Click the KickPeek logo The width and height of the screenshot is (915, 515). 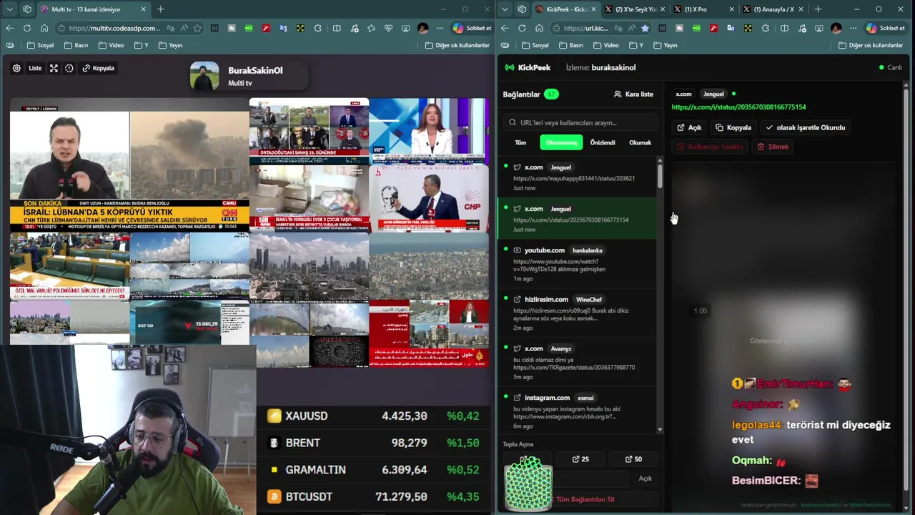tap(528, 67)
